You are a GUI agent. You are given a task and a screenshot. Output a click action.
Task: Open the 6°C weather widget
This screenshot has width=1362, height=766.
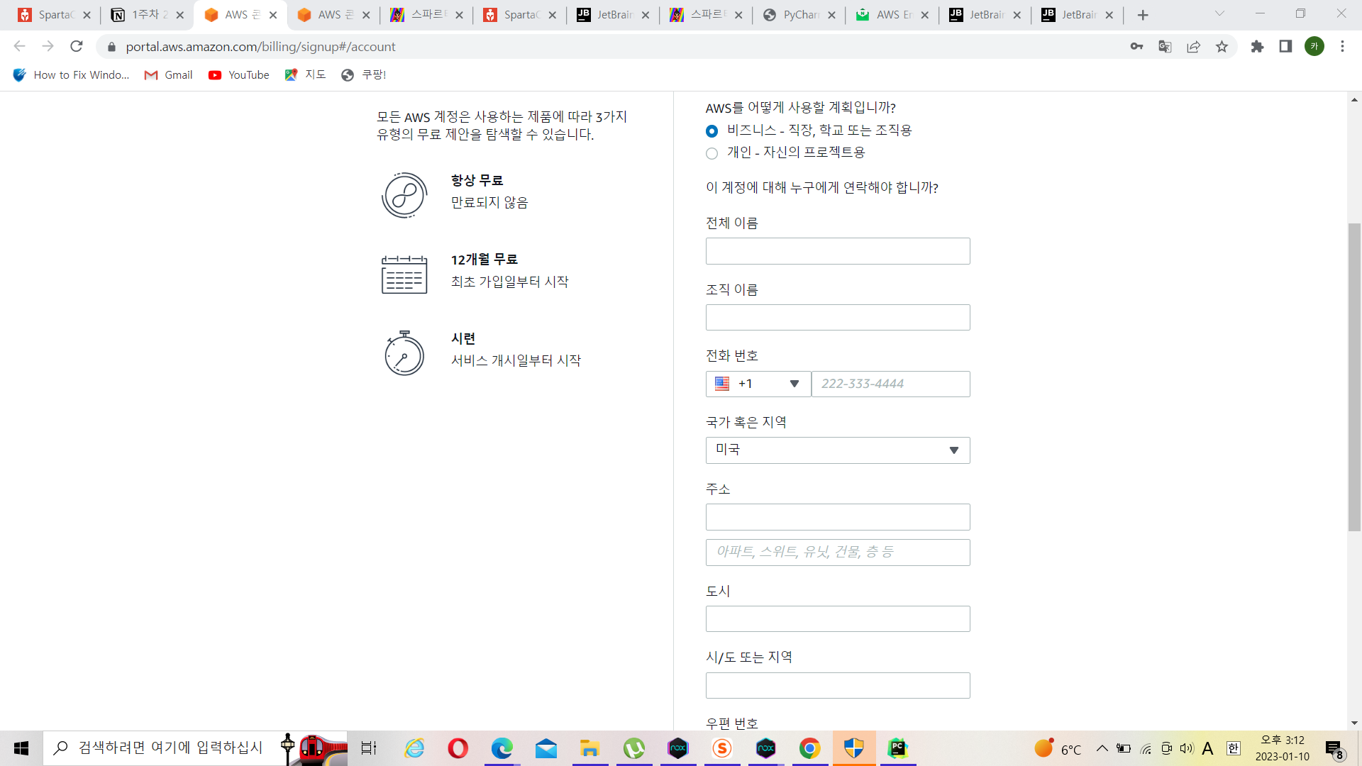point(1058,749)
